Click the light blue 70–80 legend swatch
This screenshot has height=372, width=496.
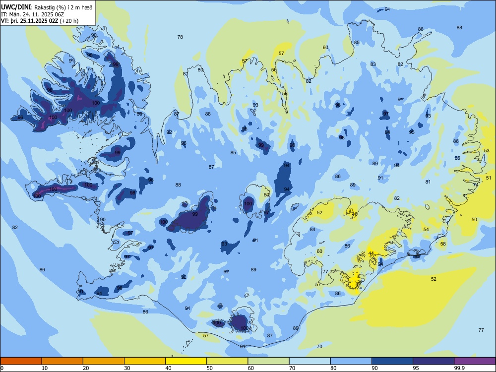click(x=310, y=361)
